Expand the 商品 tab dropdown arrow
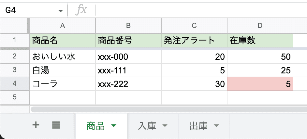307x139 pixels. click(113, 126)
